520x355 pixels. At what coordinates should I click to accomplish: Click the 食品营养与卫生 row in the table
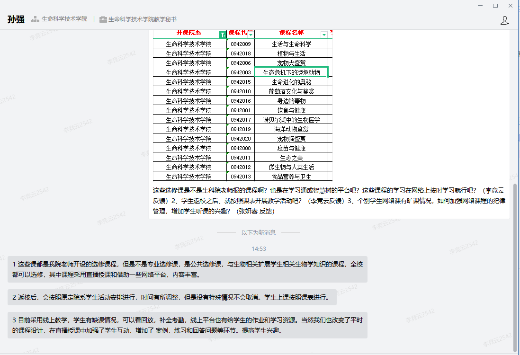(291, 177)
